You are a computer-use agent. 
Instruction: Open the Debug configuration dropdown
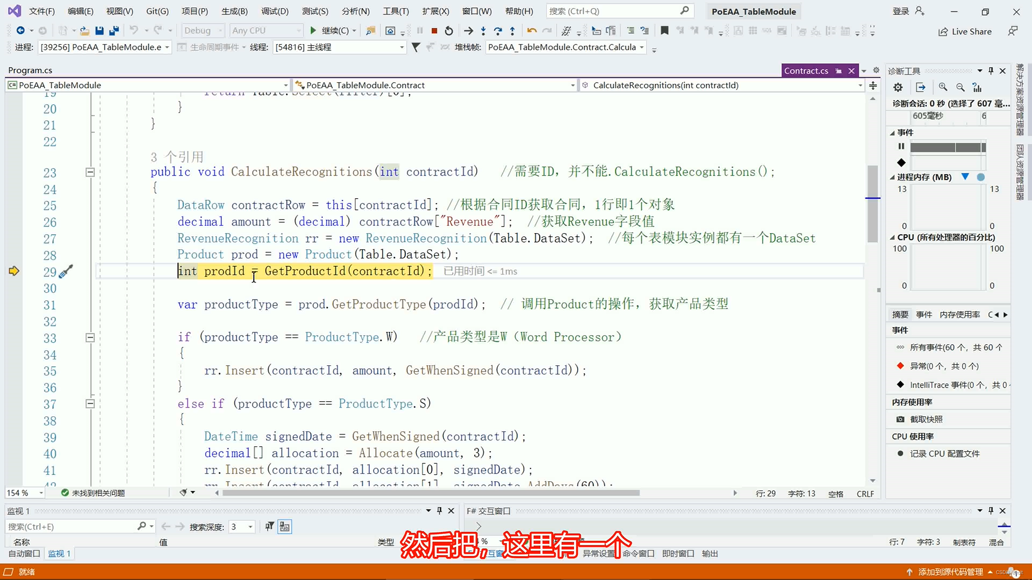click(203, 31)
